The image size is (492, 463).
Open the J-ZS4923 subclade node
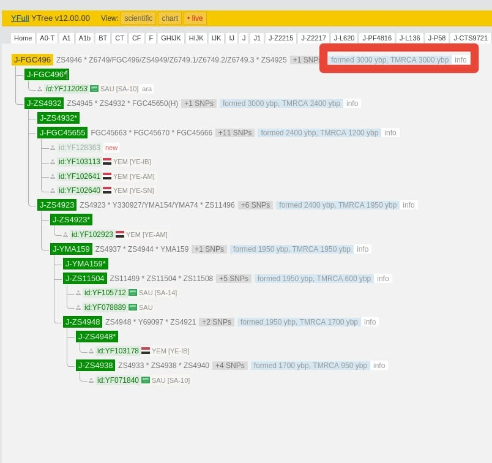coord(57,205)
